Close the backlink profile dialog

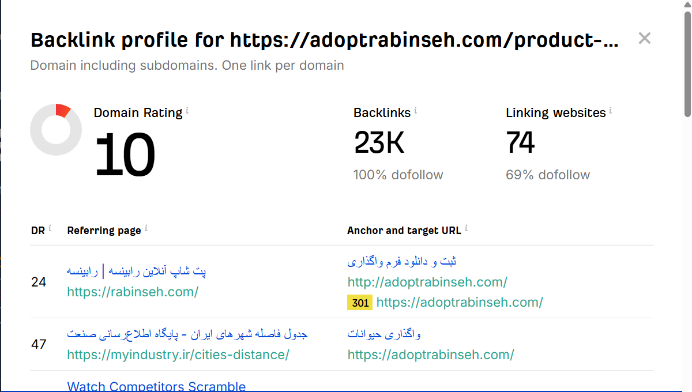pos(644,39)
